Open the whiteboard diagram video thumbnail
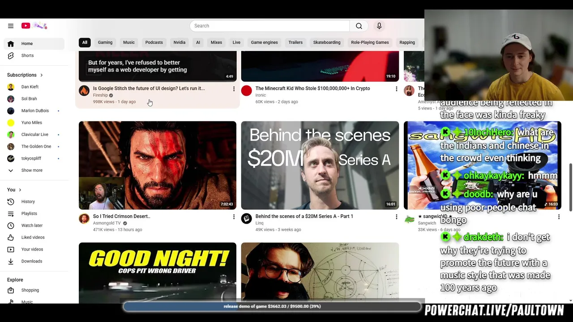 coord(320,273)
